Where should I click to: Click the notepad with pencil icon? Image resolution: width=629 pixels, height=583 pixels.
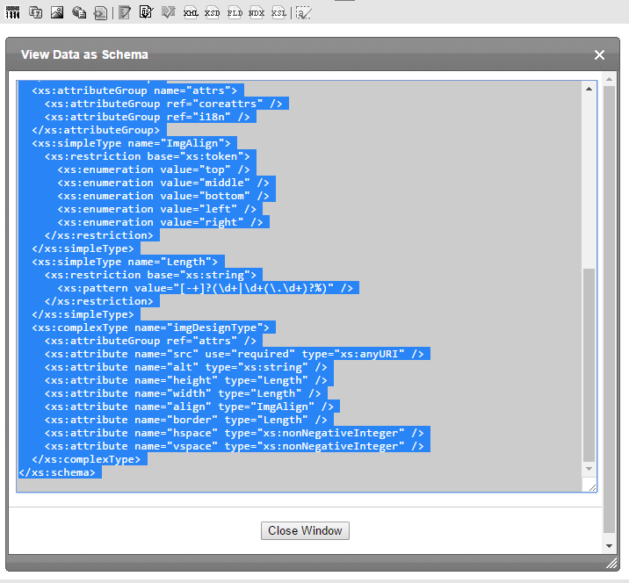125,12
